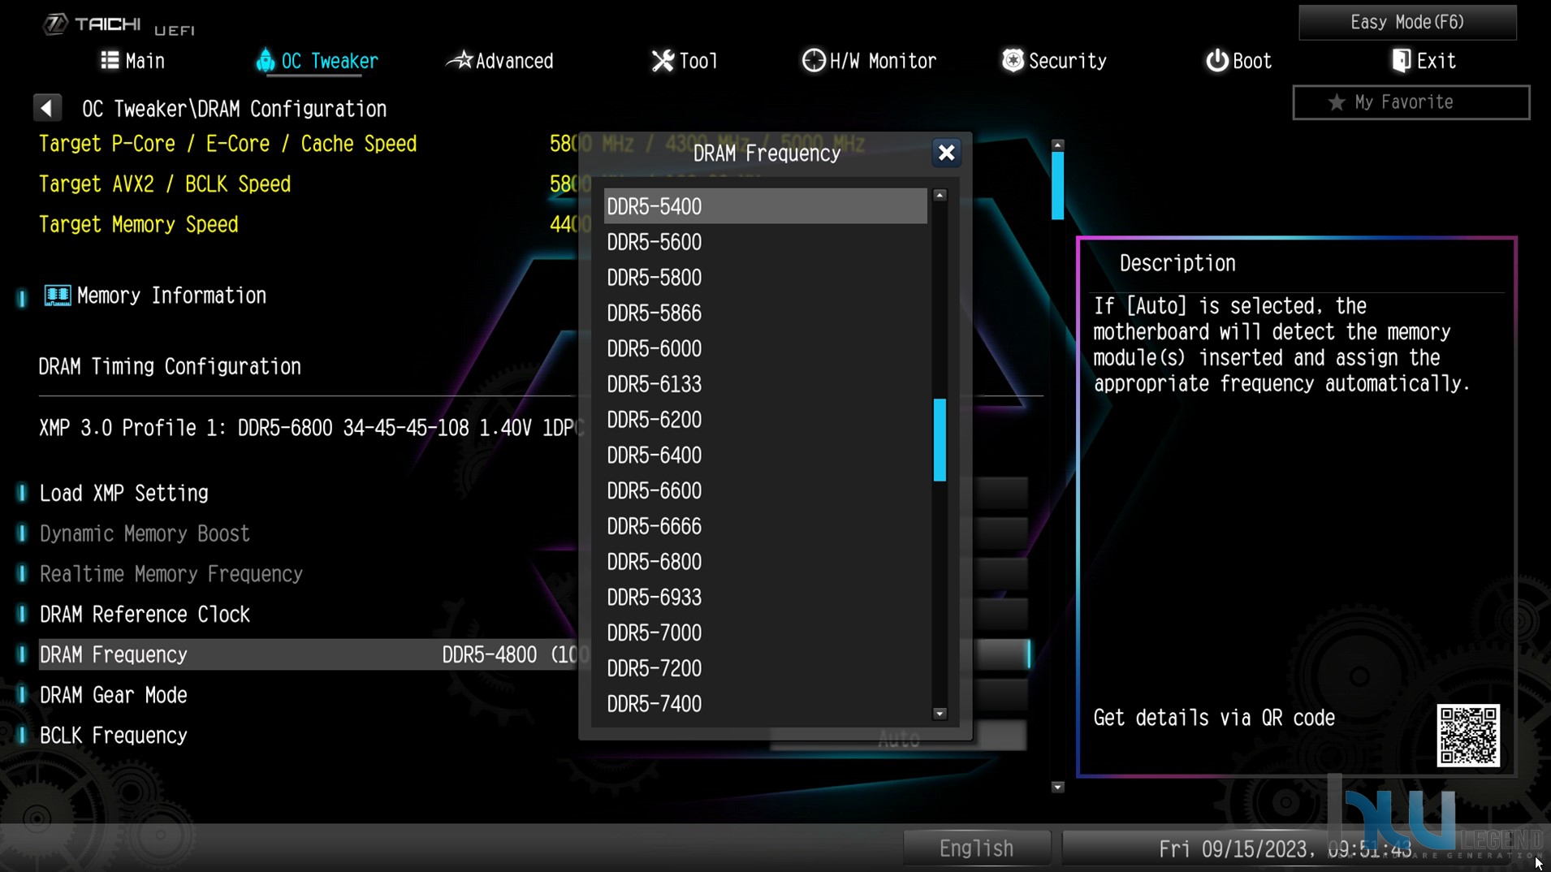Click the popup list scroll-up arrow
The image size is (1551, 872).
tap(940, 195)
